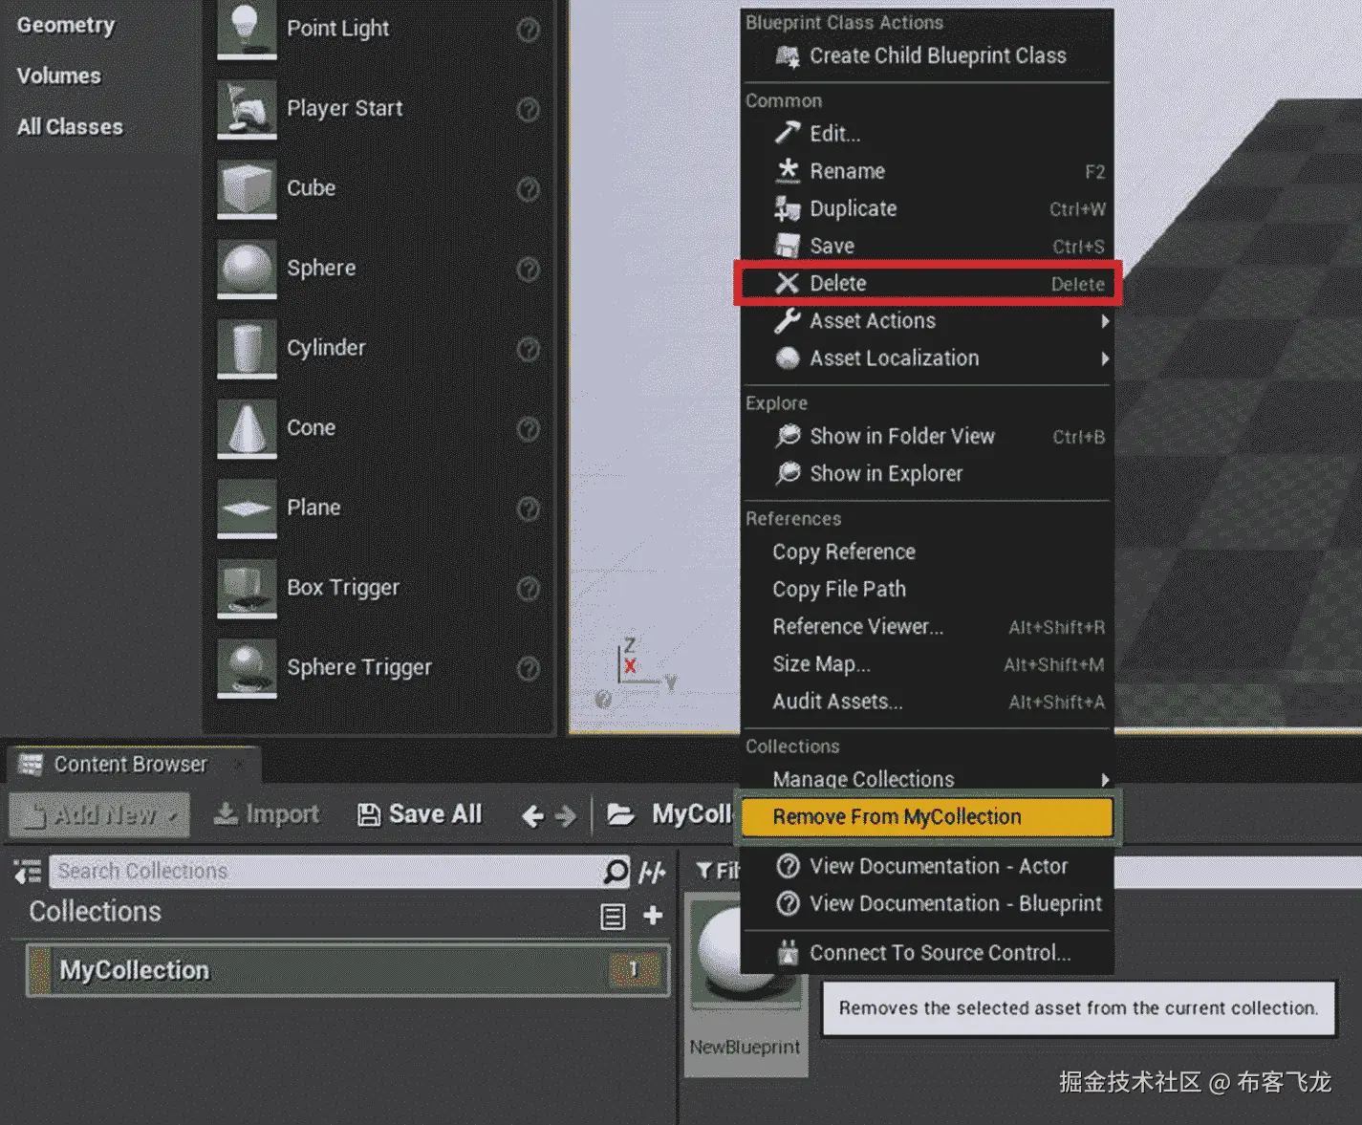Expand Asset Actions submenu
Viewport: 1362px width, 1125px height.
[1105, 321]
